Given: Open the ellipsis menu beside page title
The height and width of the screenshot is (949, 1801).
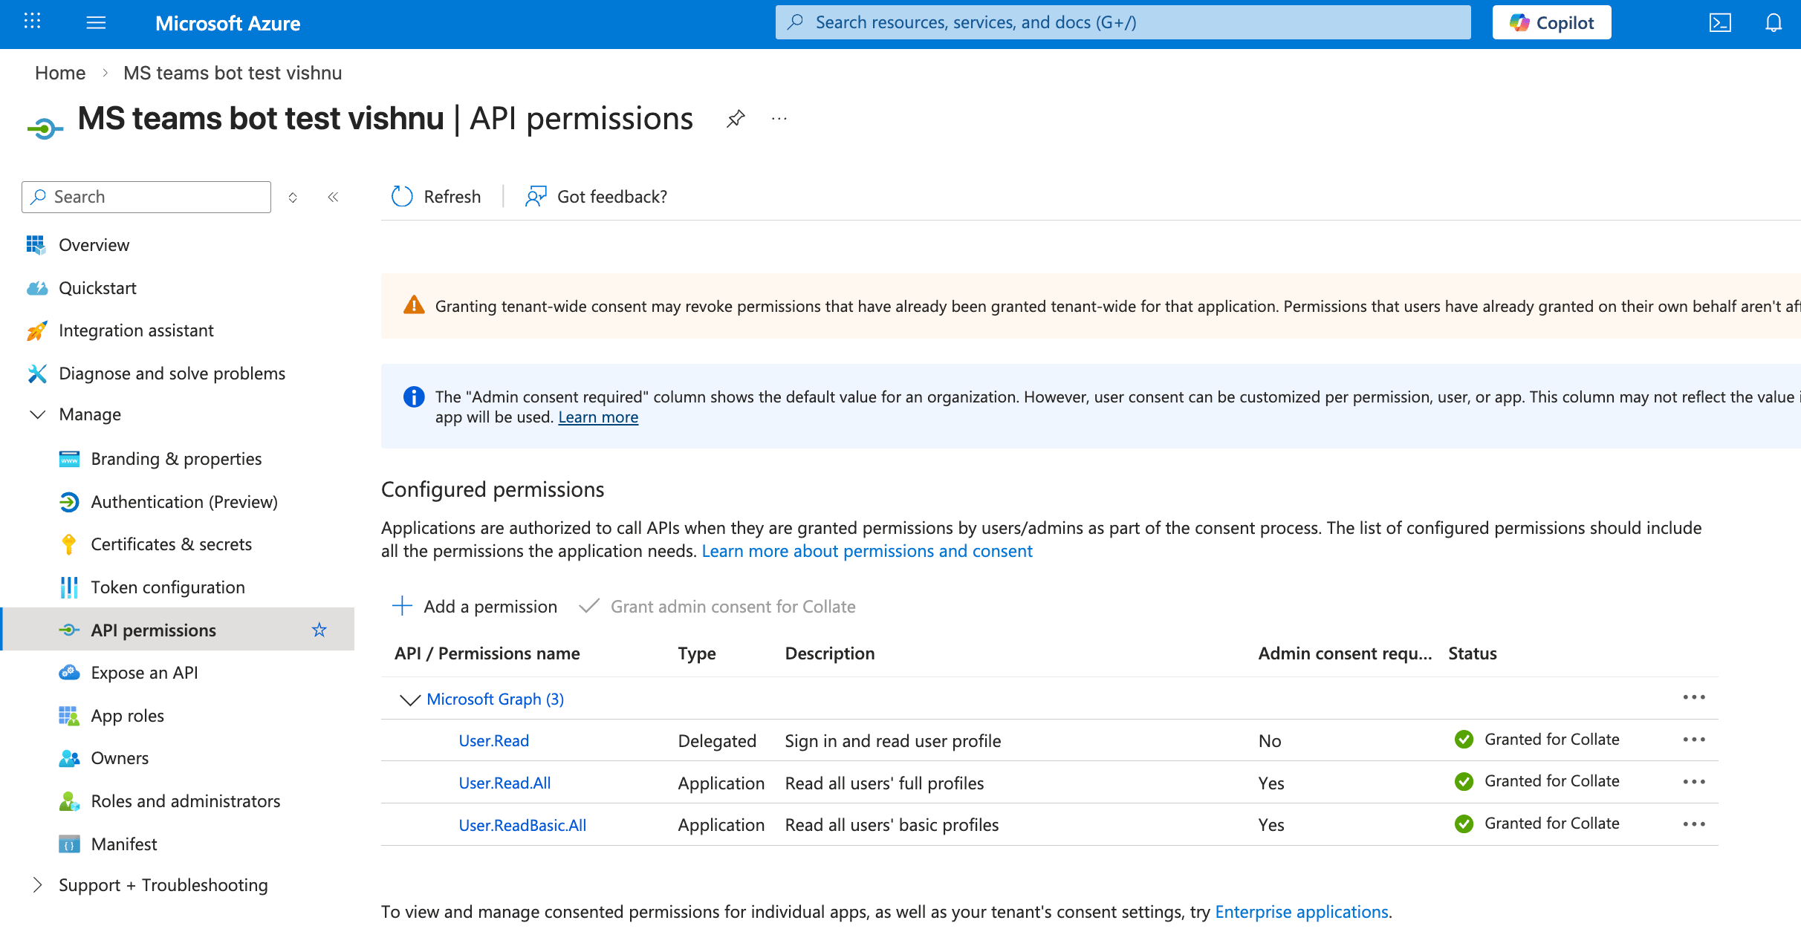Looking at the screenshot, I should pos(779,119).
